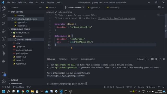167x94 pixels.
Task: Open Explorer Views and More Actions ellipsis
Action: coord(40,7)
